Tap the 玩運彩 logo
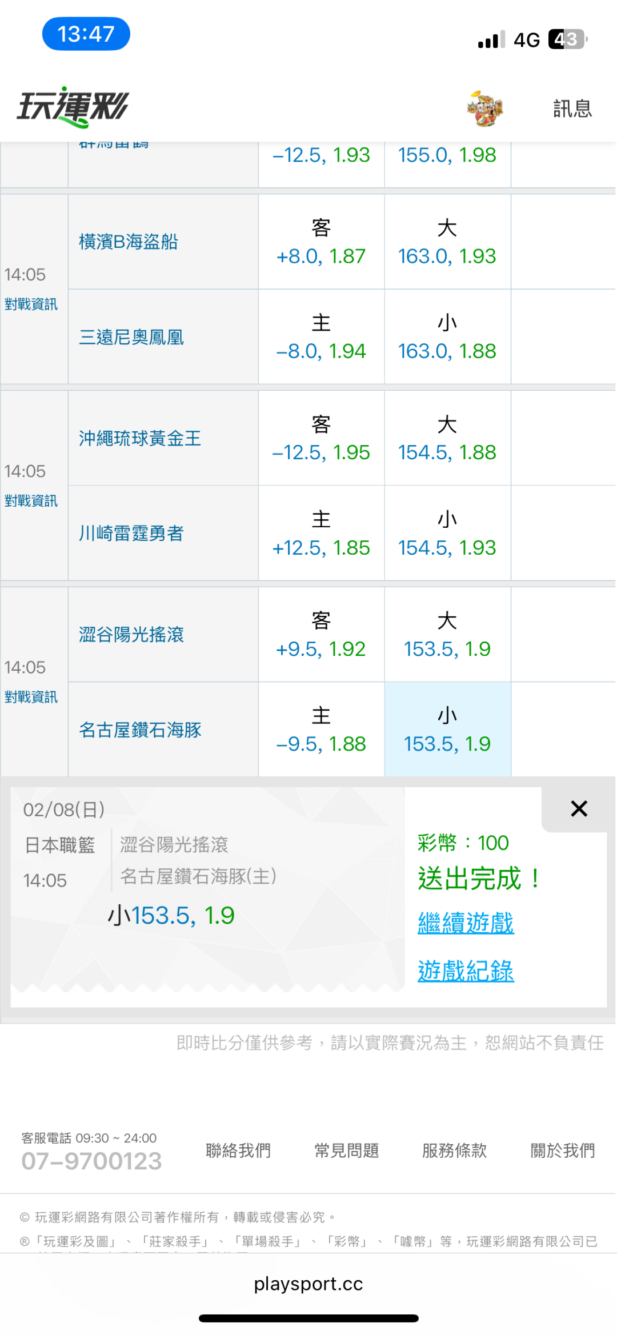The height and width of the screenshot is (1335, 617). [x=73, y=107]
